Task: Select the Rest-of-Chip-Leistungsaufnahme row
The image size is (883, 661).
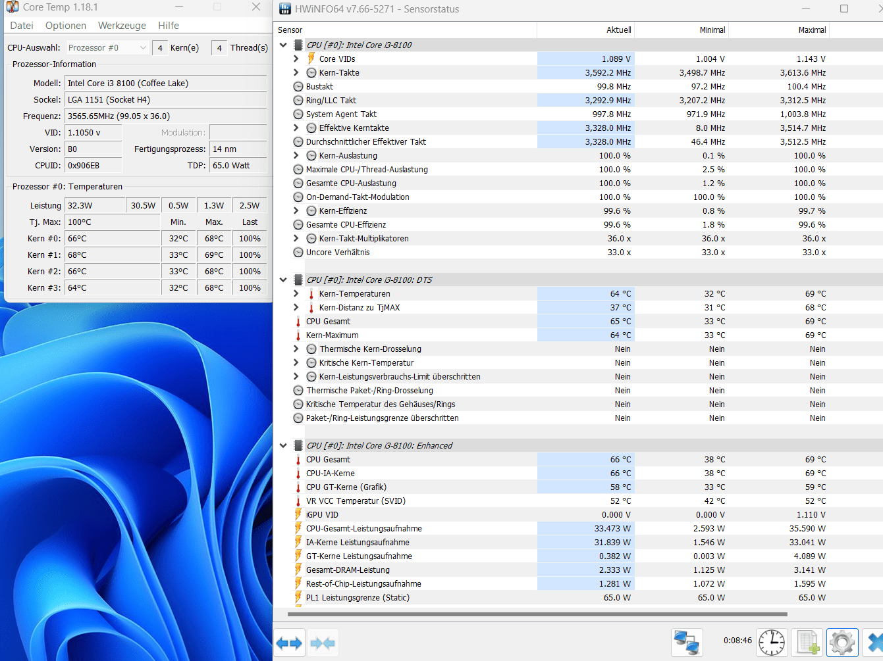Action: click(x=578, y=583)
